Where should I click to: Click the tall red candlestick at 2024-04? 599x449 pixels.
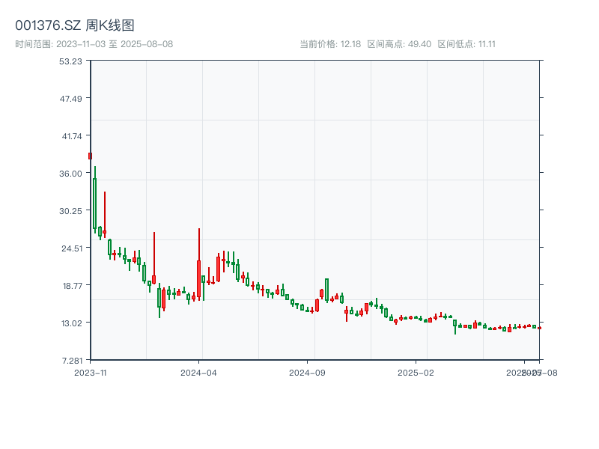198,264
